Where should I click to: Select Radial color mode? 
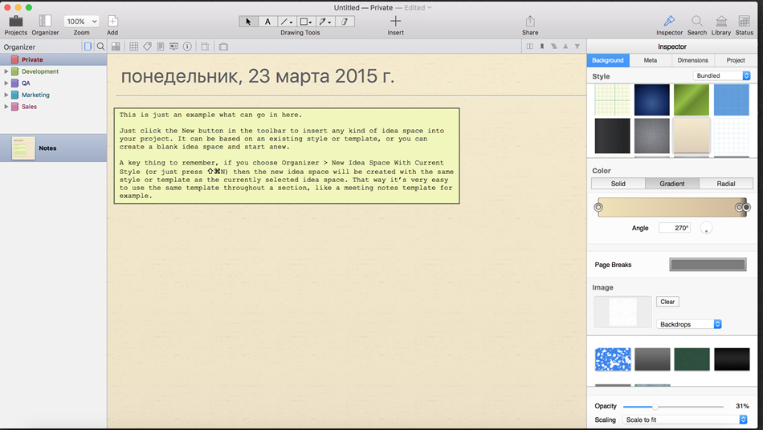726,184
